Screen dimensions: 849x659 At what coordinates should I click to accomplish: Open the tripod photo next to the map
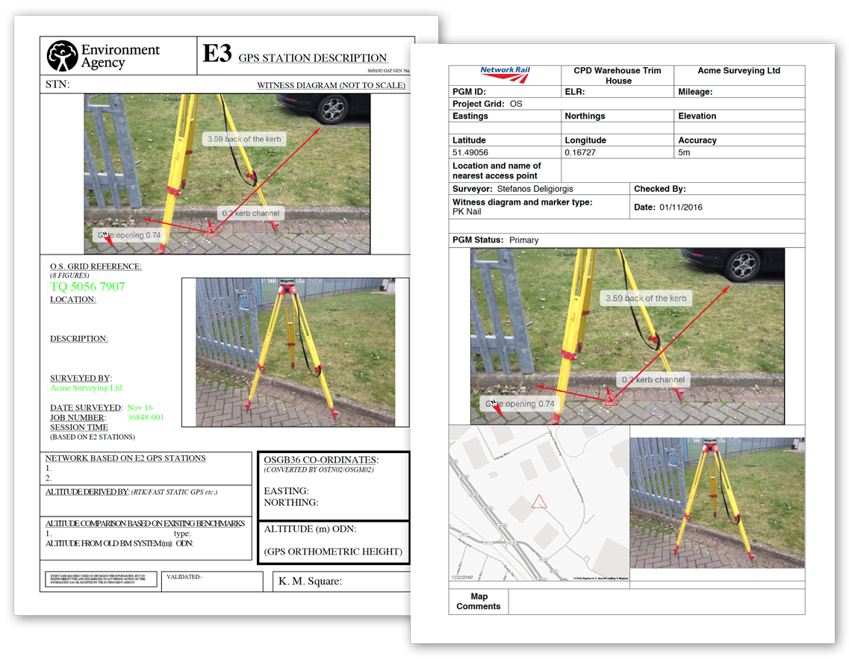(717, 503)
